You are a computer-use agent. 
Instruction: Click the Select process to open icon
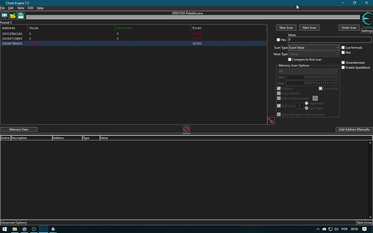(4, 16)
